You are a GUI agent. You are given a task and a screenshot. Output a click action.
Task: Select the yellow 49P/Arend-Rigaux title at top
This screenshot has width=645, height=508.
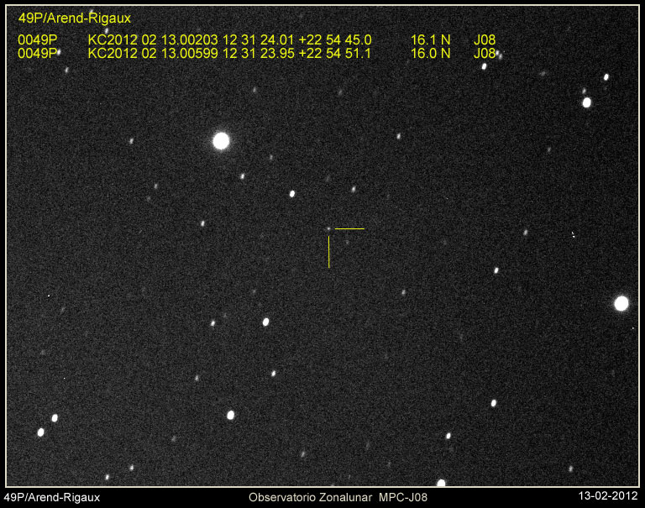coord(75,18)
